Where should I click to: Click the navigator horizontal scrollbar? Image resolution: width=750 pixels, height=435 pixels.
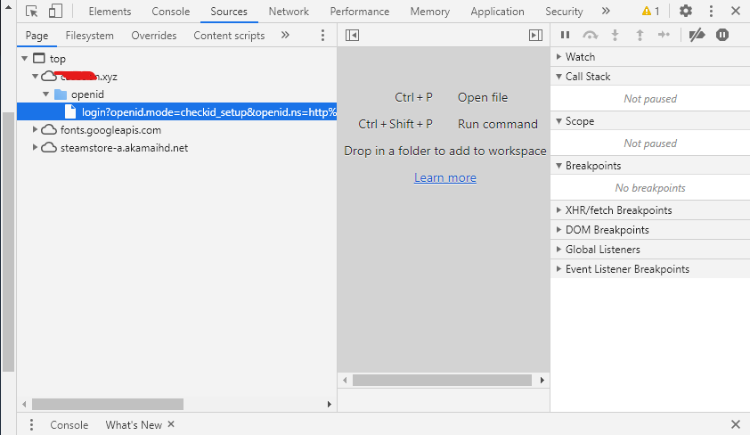point(107,404)
